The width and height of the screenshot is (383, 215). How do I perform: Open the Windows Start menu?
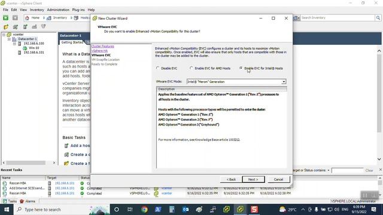7,210
